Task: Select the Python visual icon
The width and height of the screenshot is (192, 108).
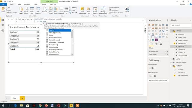Action: pos(163,37)
